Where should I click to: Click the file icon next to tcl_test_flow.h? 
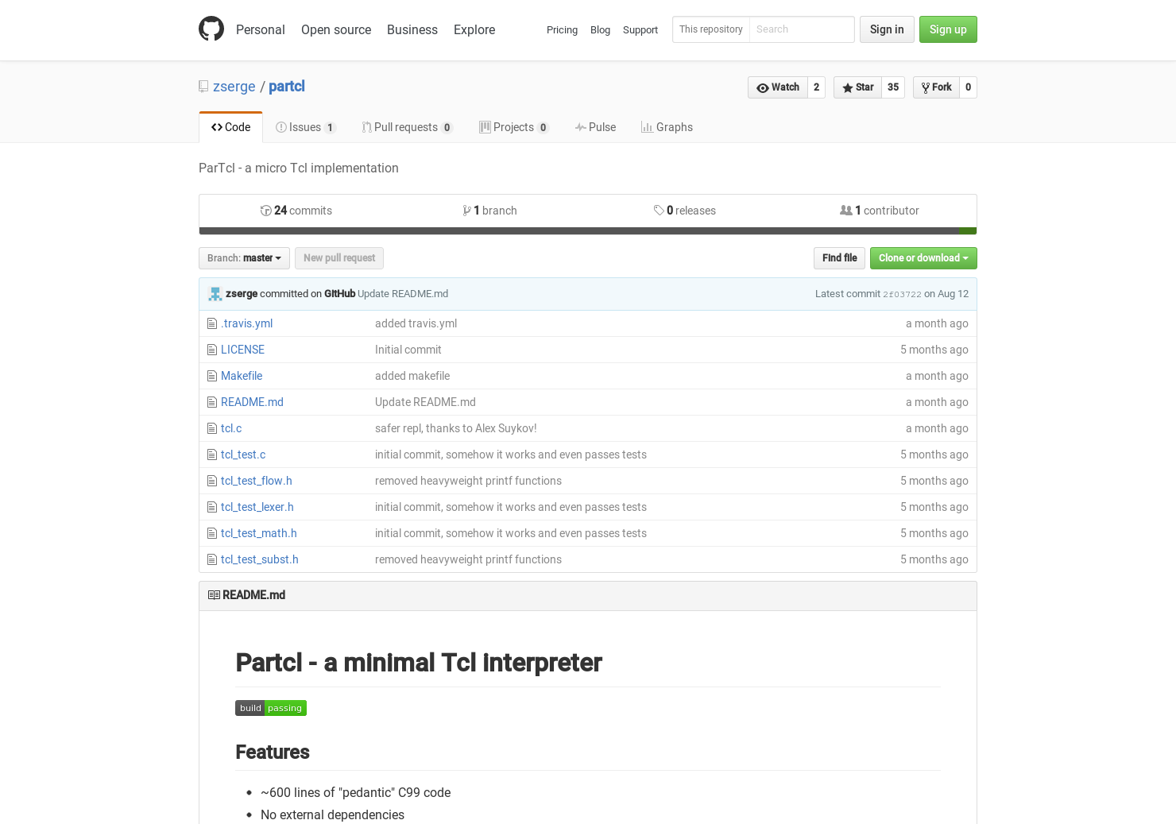[211, 481]
